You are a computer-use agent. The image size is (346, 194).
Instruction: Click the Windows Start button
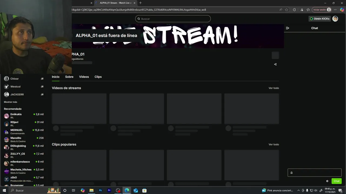click(x=4, y=190)
